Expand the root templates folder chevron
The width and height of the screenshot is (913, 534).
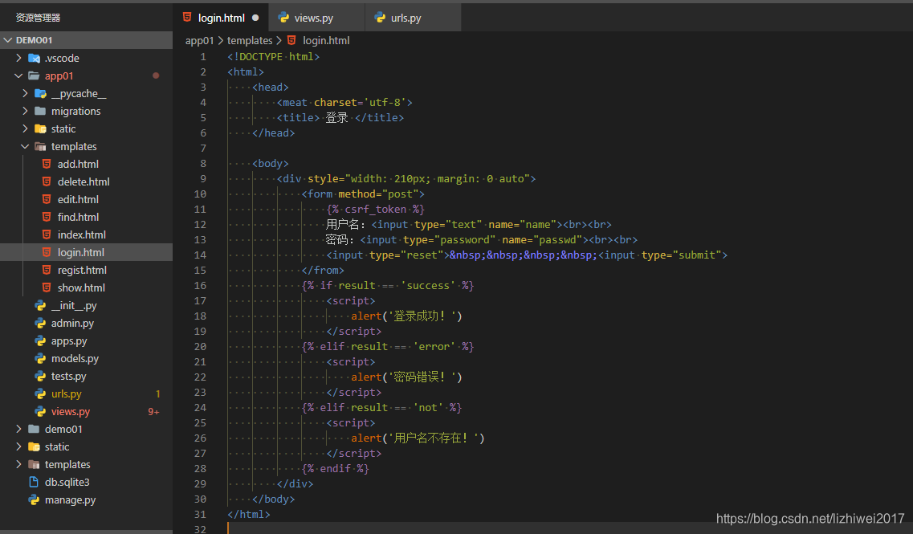18,464
